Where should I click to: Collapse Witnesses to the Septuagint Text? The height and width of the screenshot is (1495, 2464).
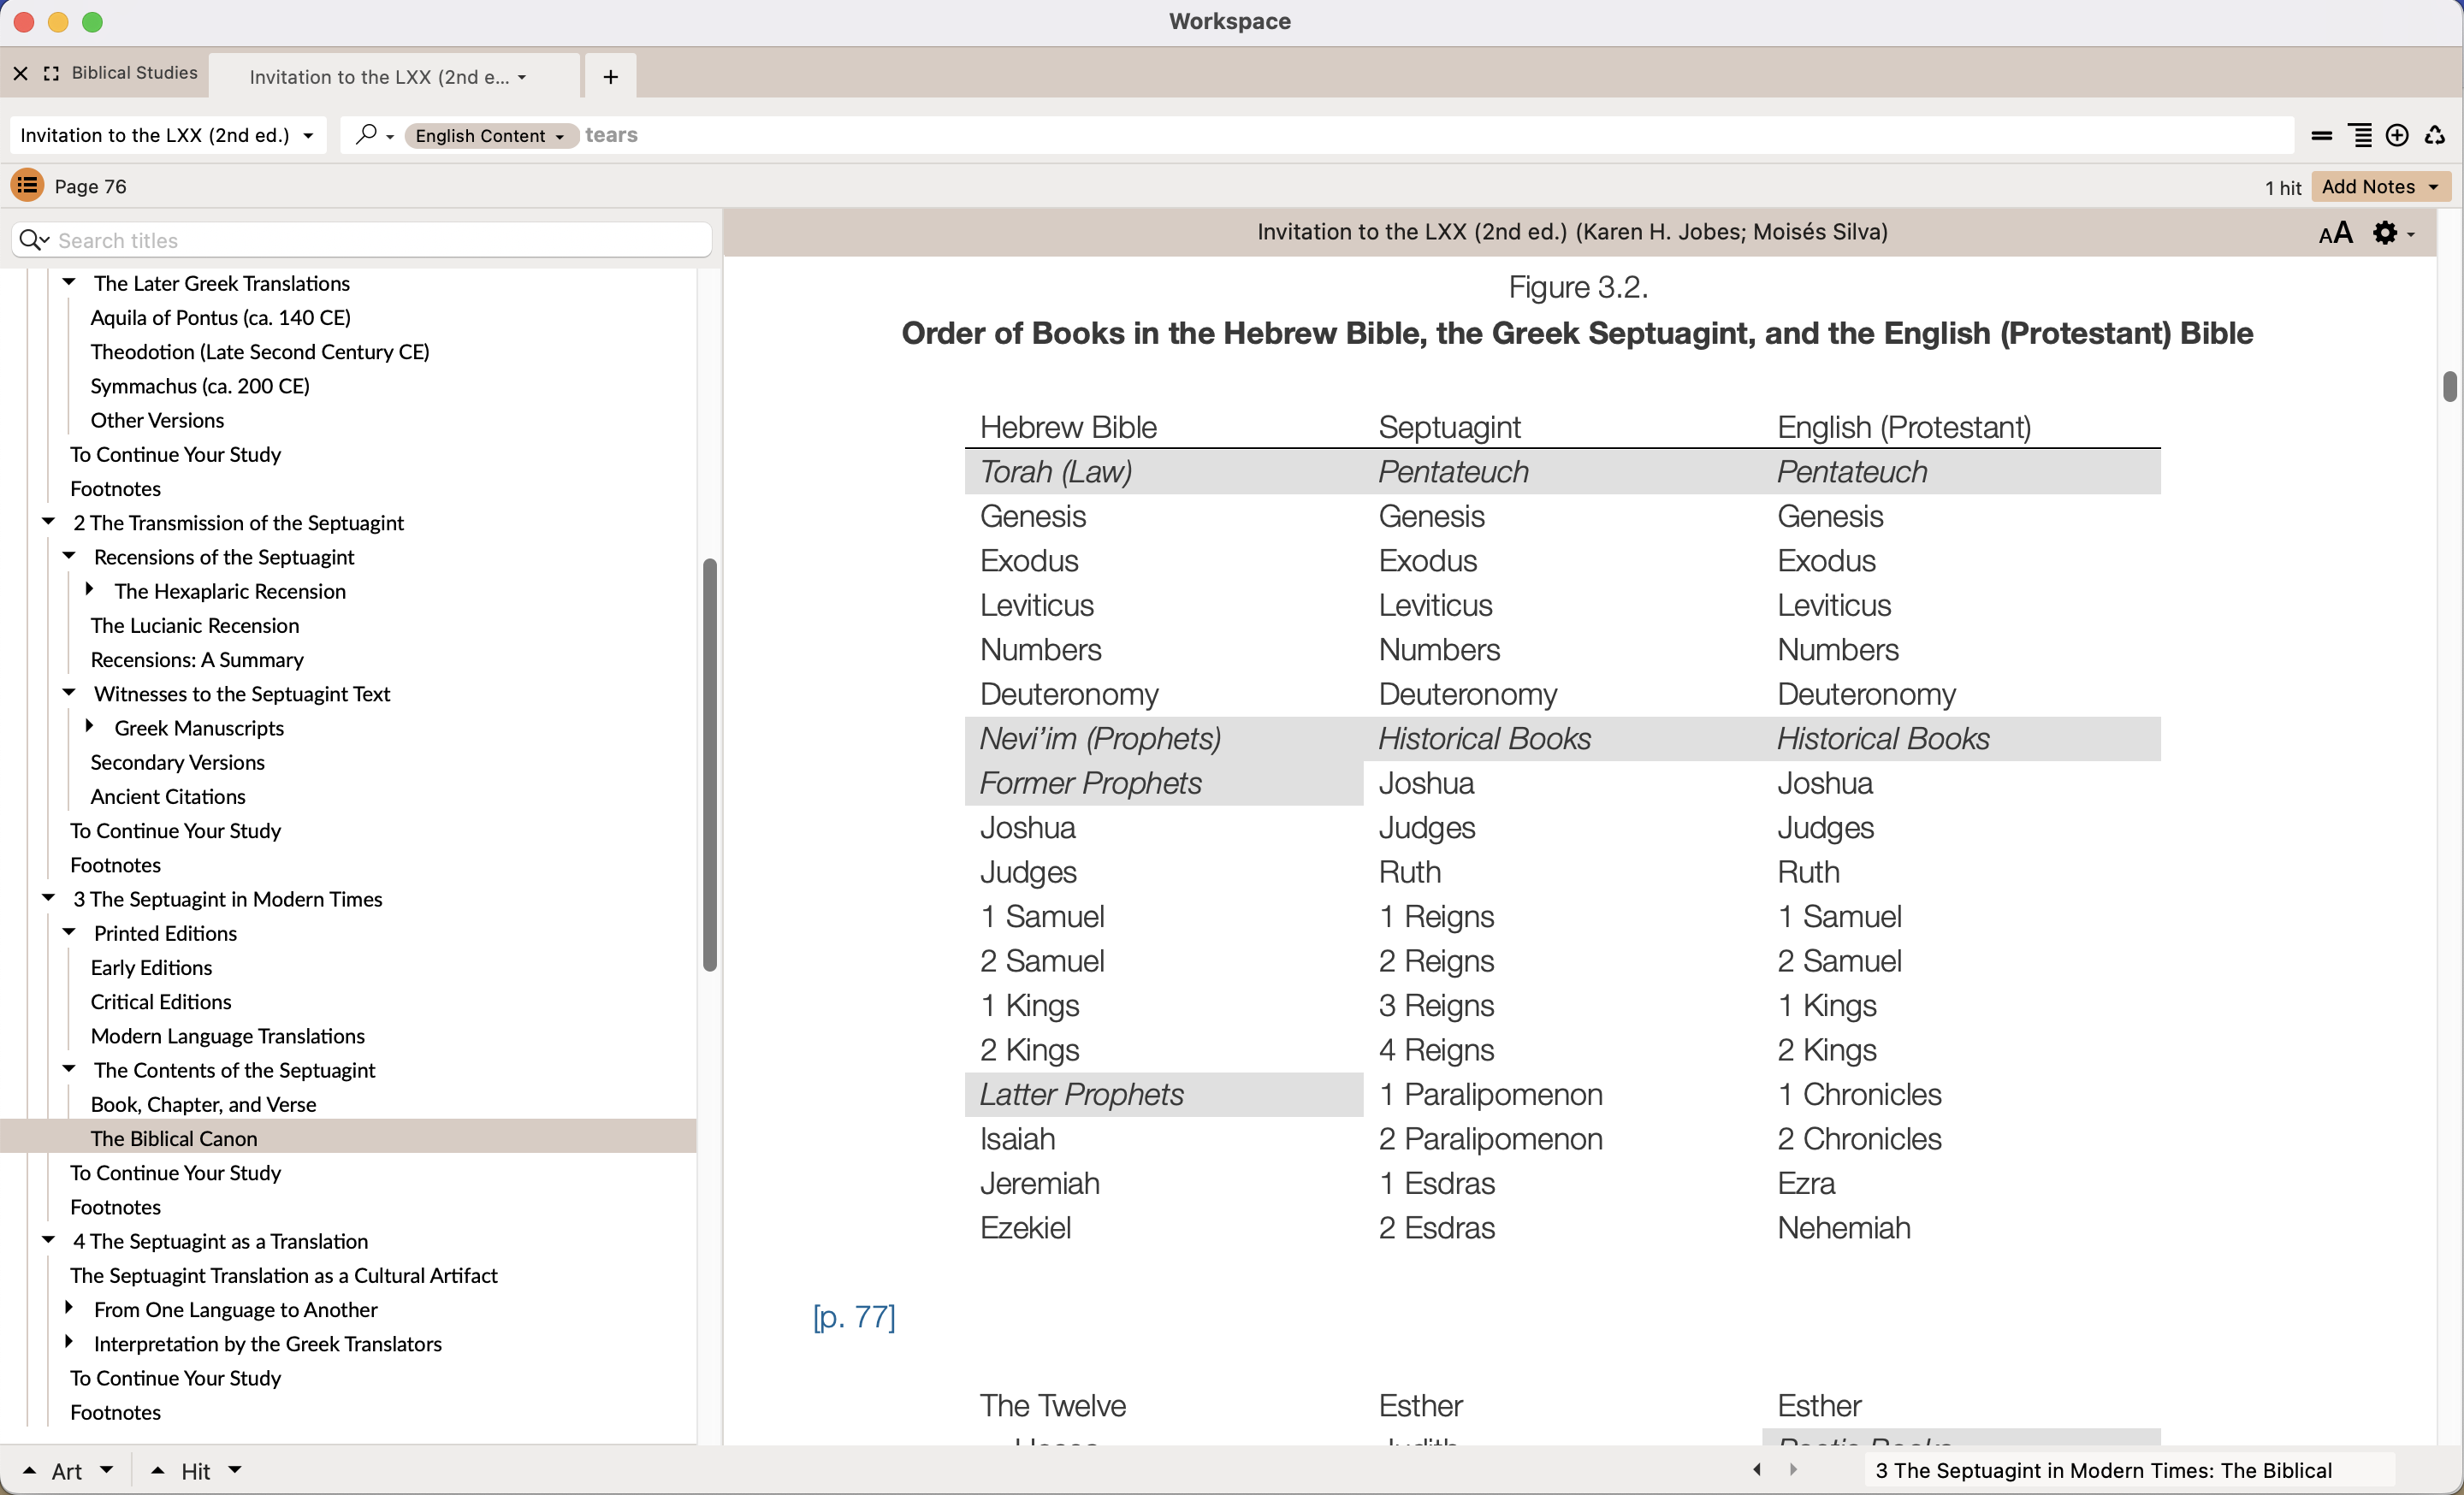pos(69,693)
